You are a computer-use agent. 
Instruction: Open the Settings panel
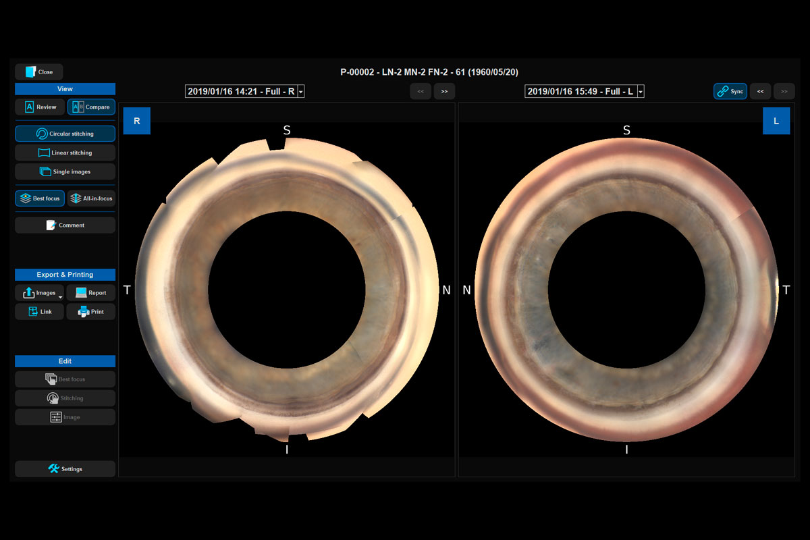tap(65, 468)
